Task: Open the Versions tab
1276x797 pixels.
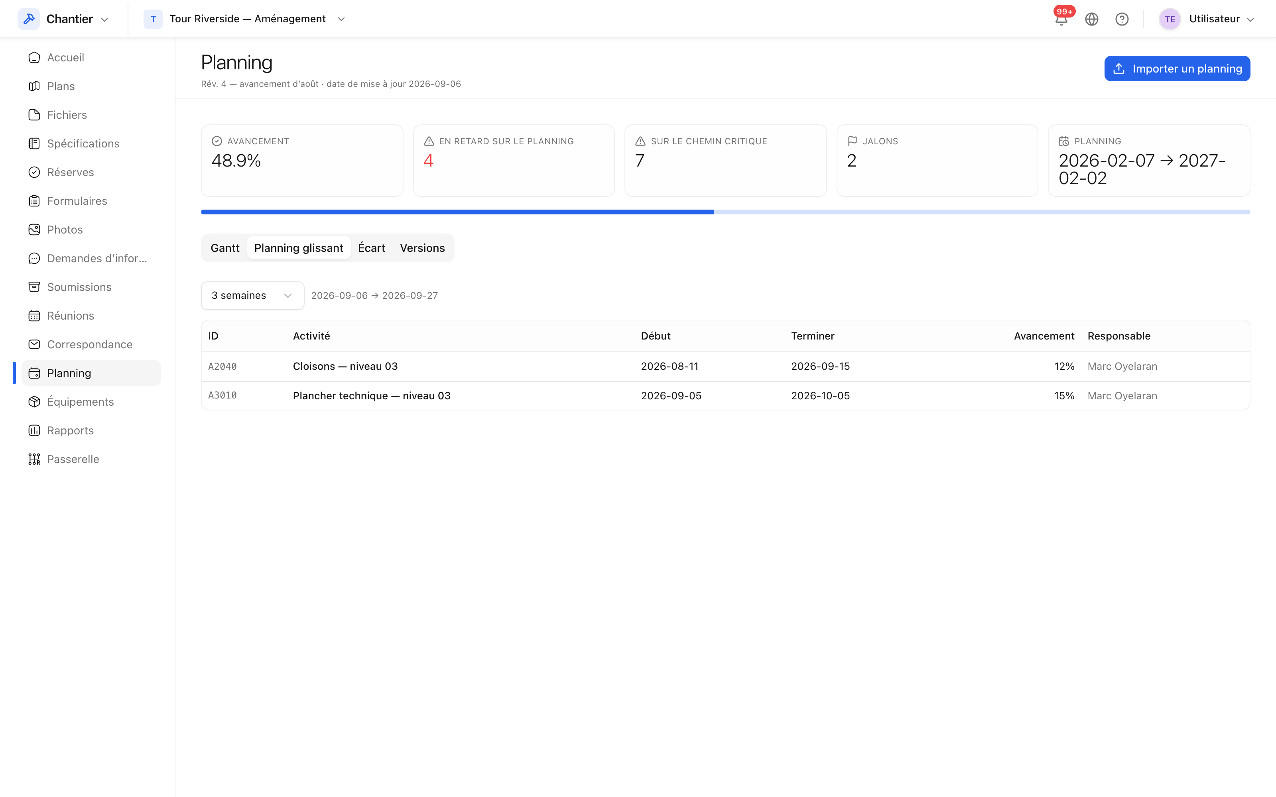Action: [x=422, y=248]
